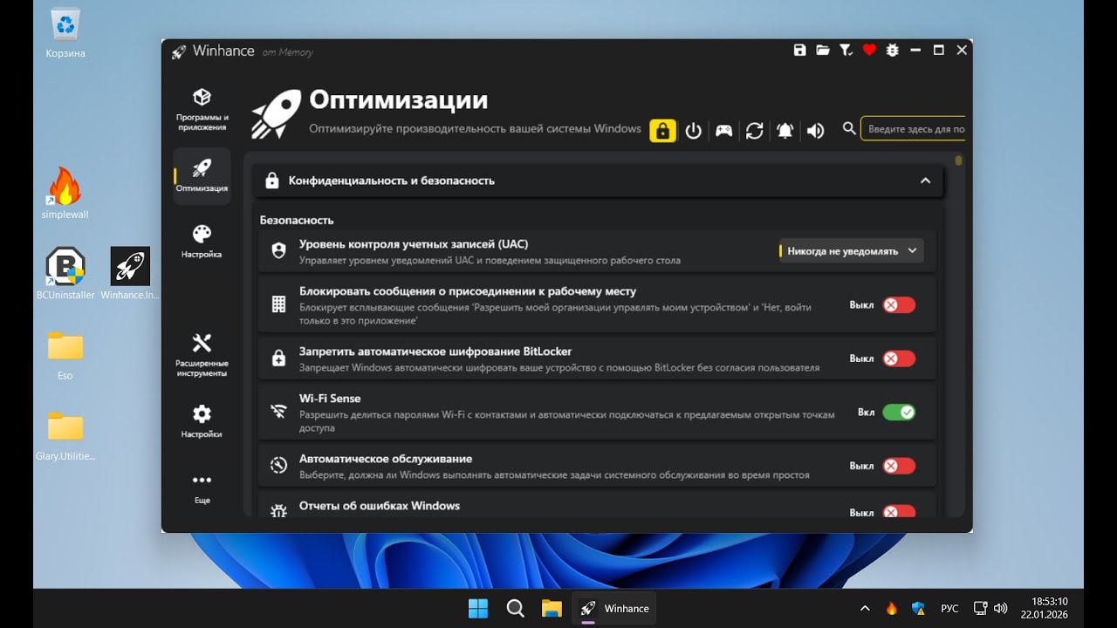Select the Eso folder on the desktop
The height and width of the screenshot is (628, 1117).
[65, 355]
